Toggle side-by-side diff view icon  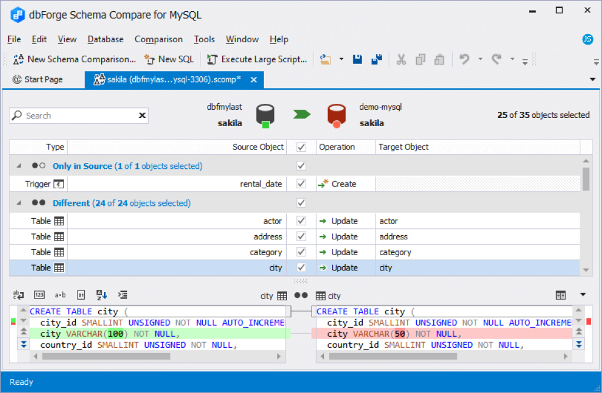pos(560,295)
